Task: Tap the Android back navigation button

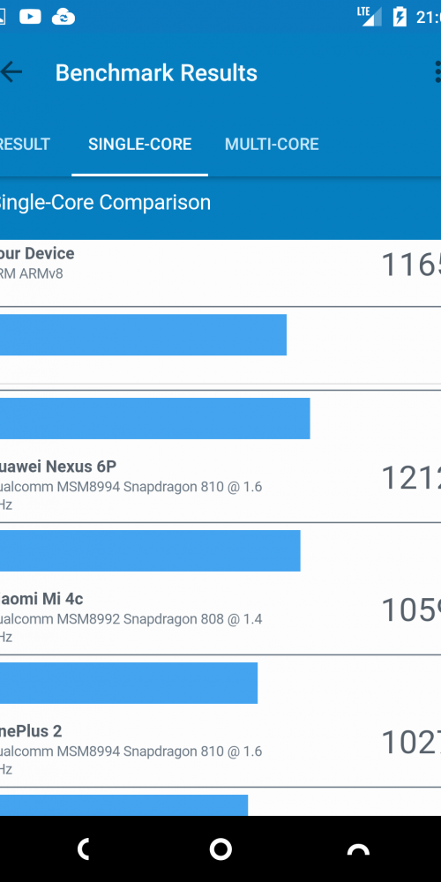Action: 83,848
